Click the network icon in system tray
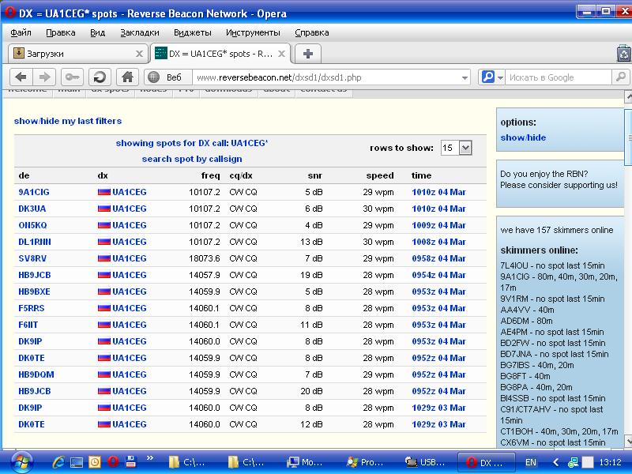Viewport: 632px width, 474px height. pos(573,462)
